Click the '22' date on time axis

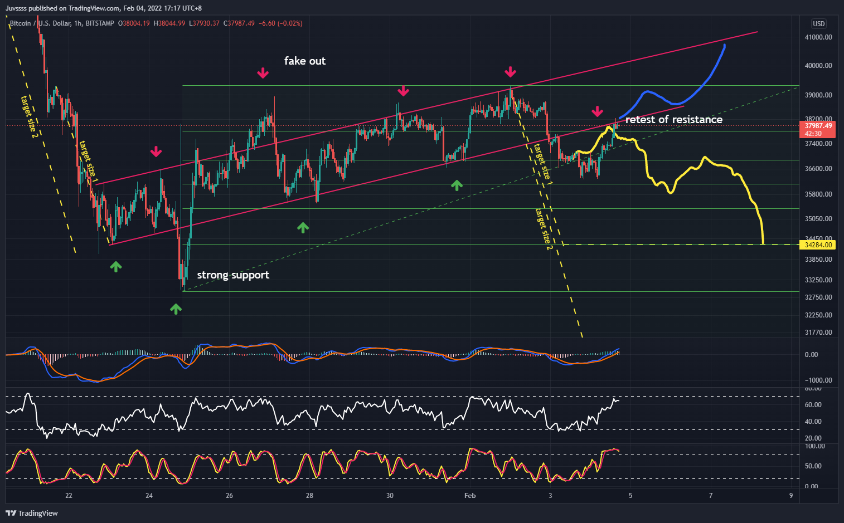coord(69,496)
